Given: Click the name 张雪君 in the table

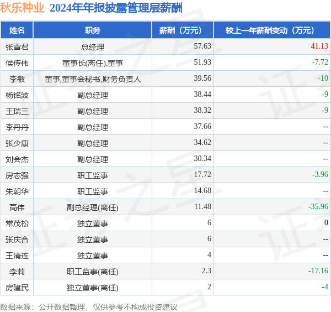Looking at the screenshot, I should click(17, 47).
